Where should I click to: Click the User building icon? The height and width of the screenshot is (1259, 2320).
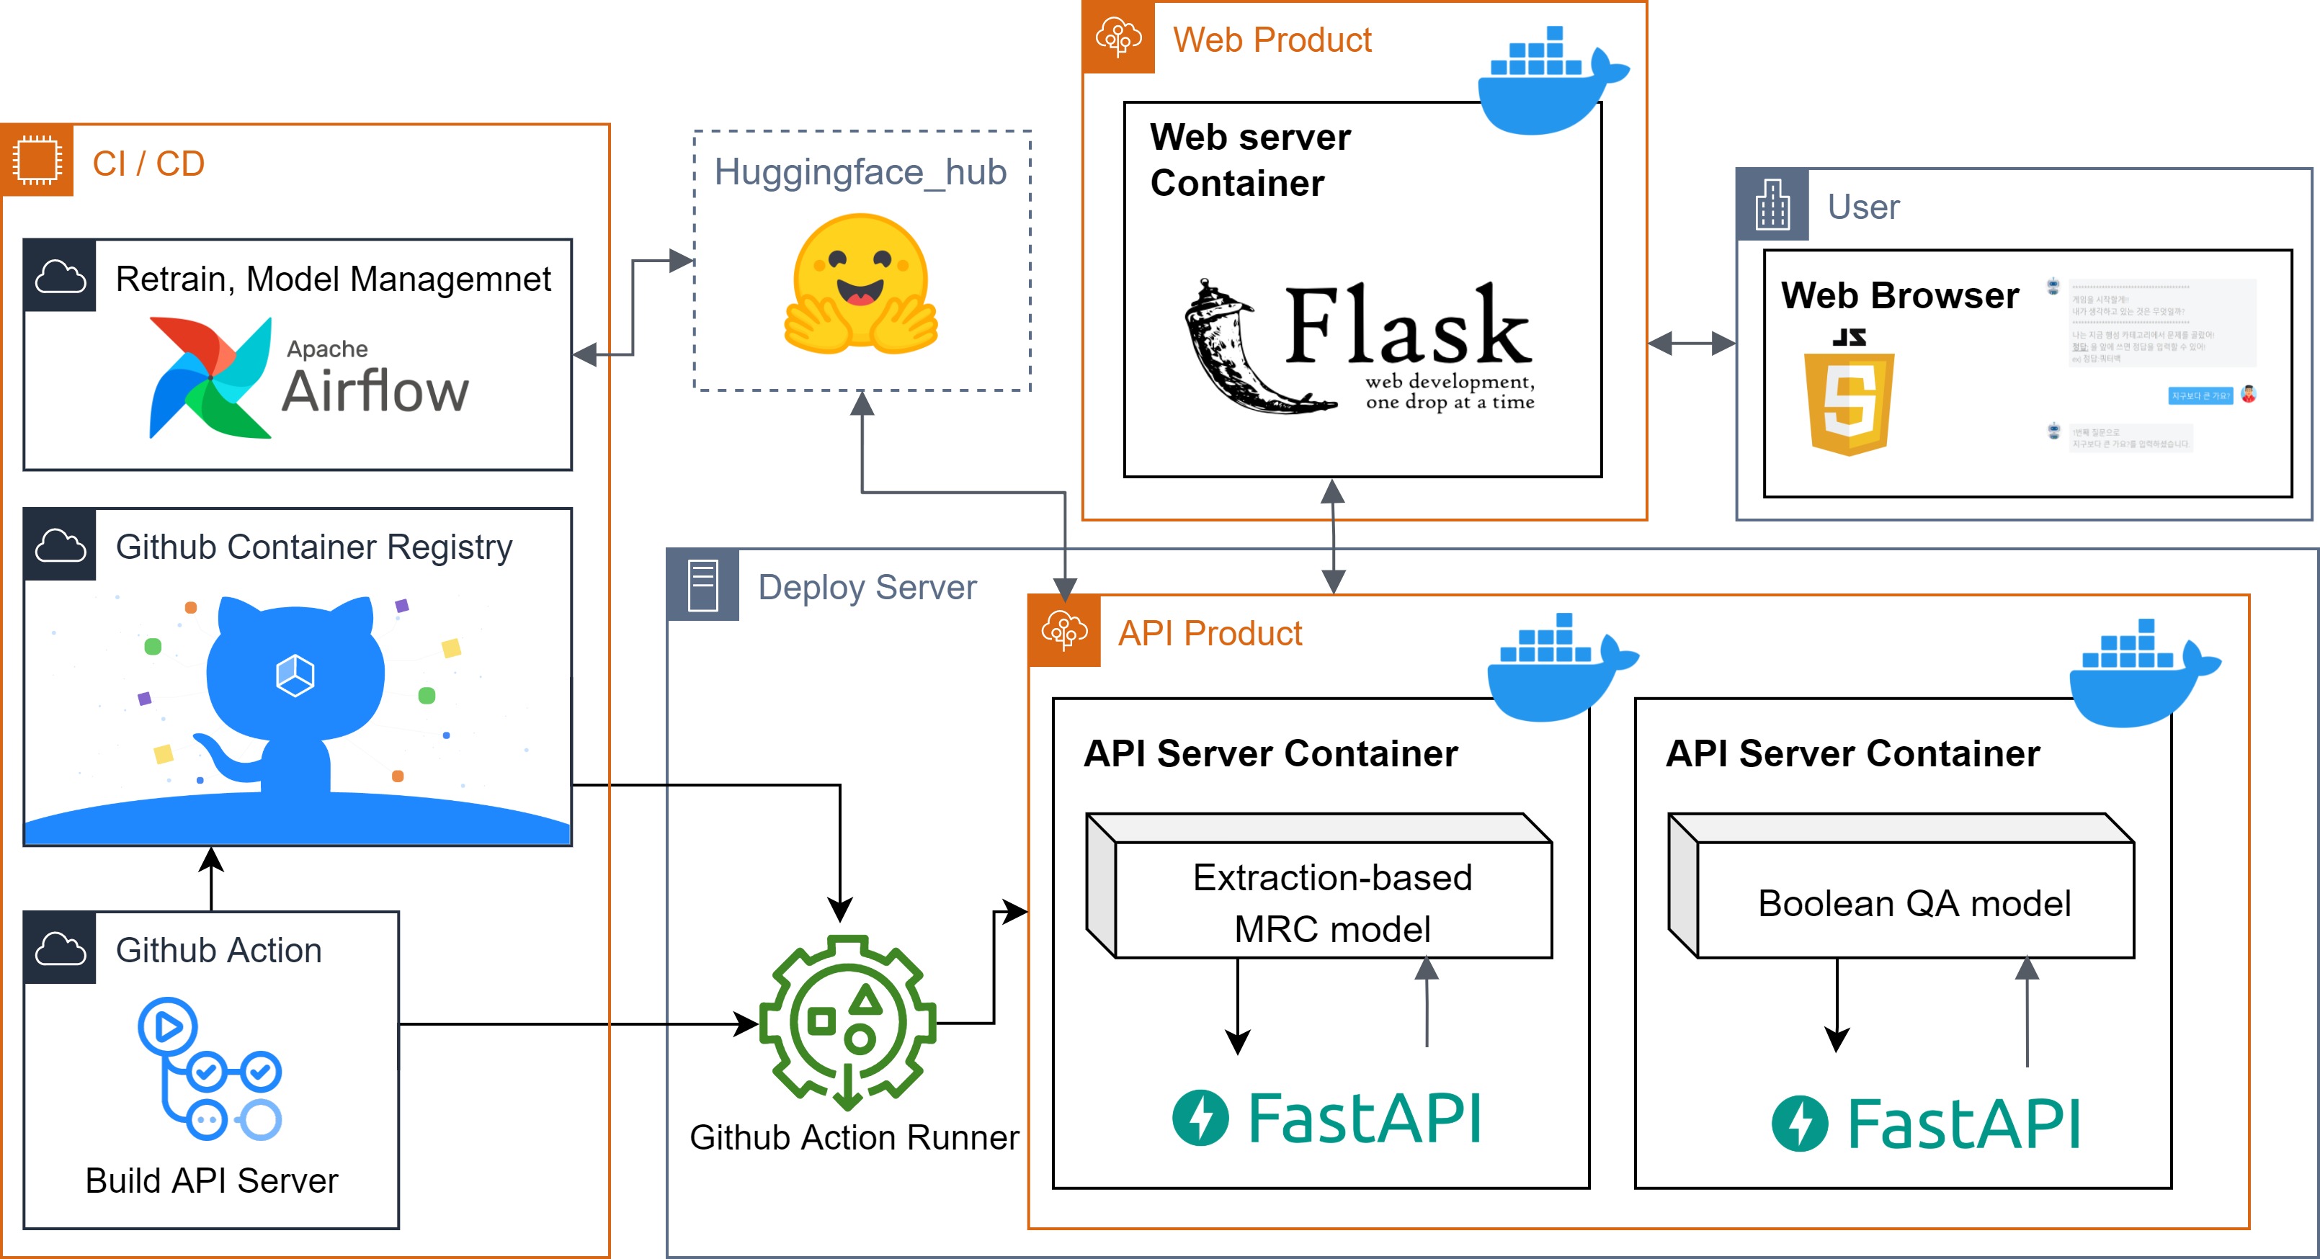1772,205
